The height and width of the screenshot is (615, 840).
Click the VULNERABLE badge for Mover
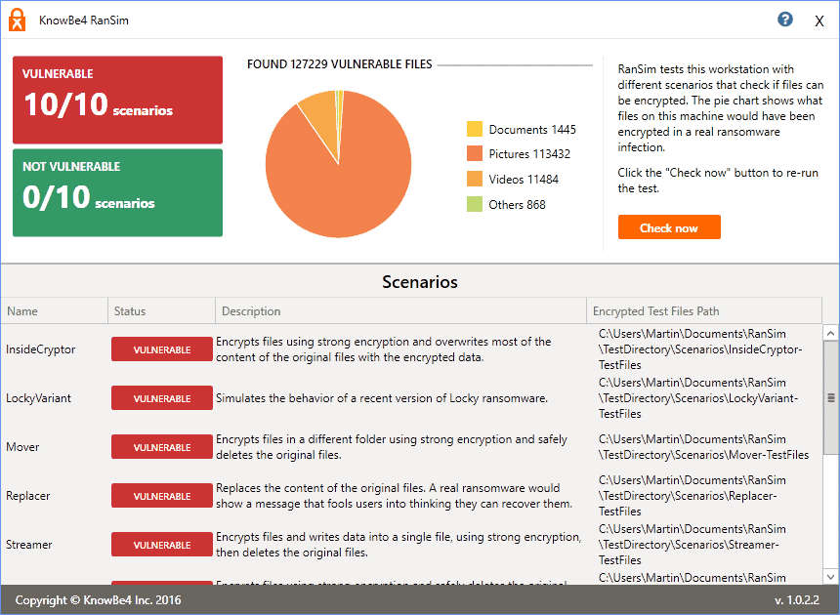(x=161, y=446)
